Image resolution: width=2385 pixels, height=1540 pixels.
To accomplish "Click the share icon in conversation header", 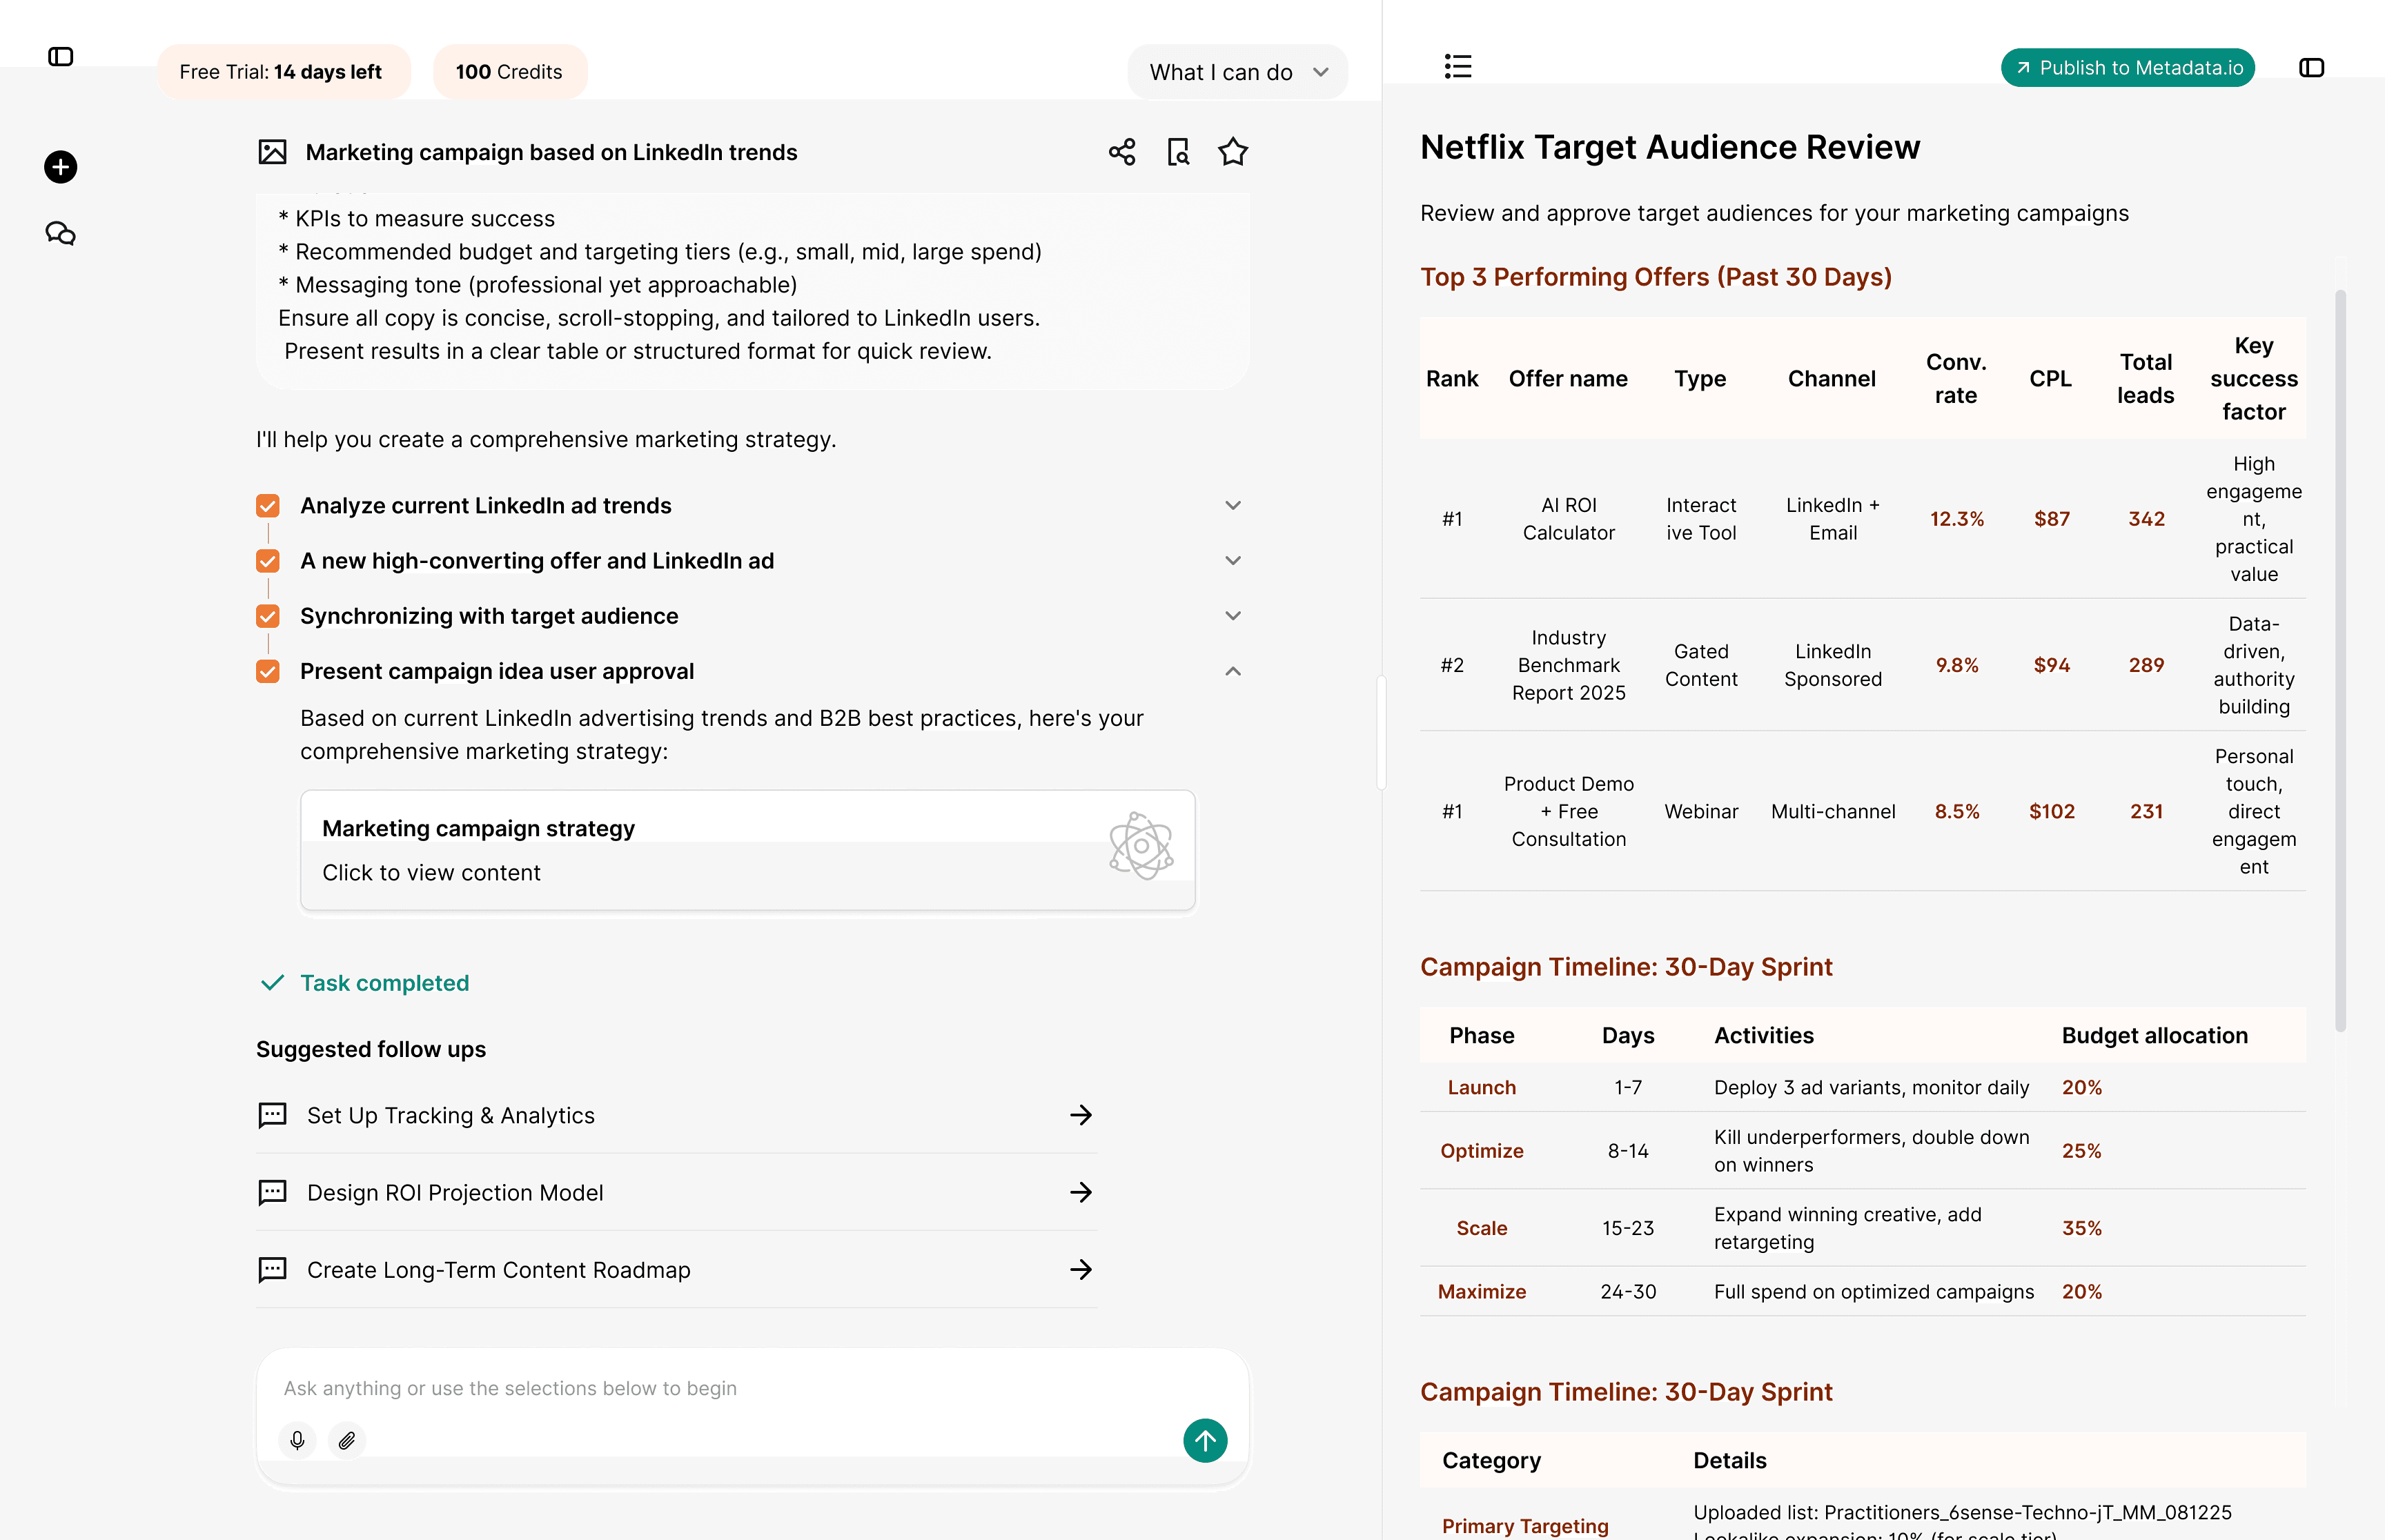I will 1122,152.
